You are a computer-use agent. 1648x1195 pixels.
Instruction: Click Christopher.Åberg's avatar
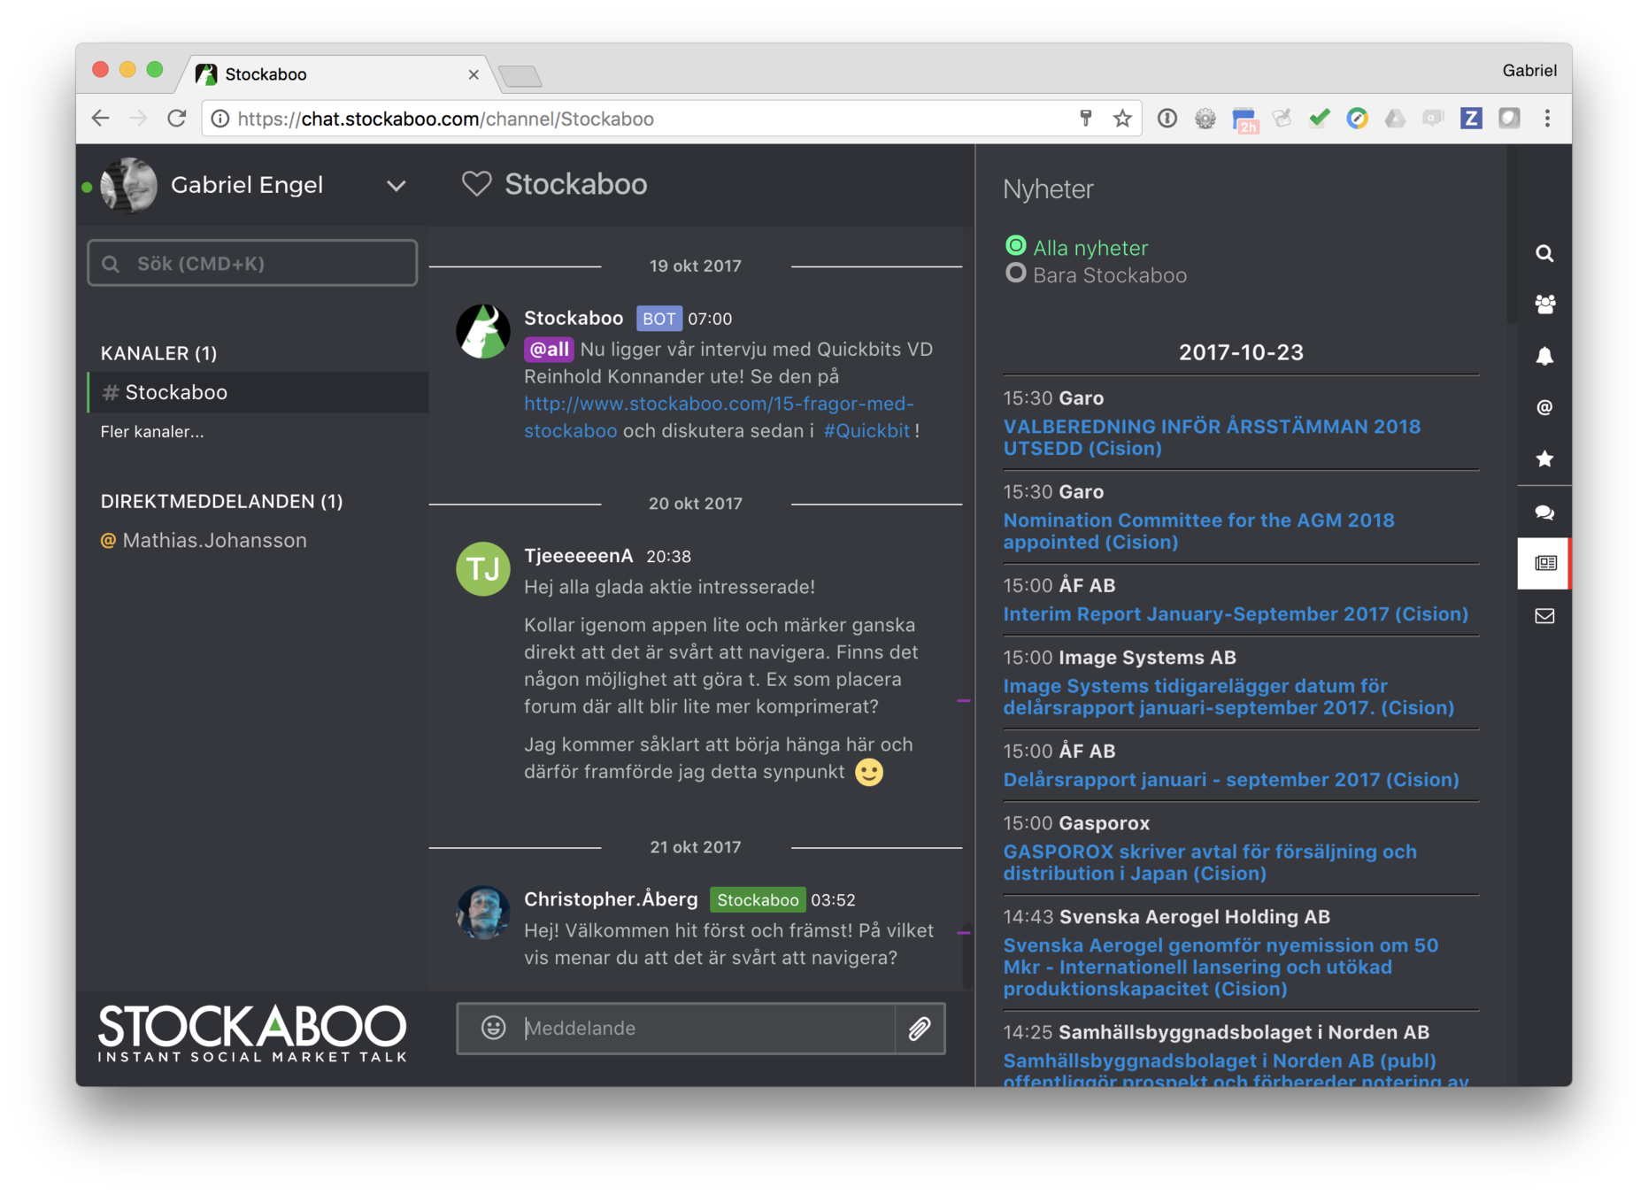[x=482, y=912]
